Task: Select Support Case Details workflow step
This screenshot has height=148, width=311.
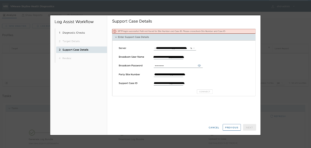Action: pos(81,50)
